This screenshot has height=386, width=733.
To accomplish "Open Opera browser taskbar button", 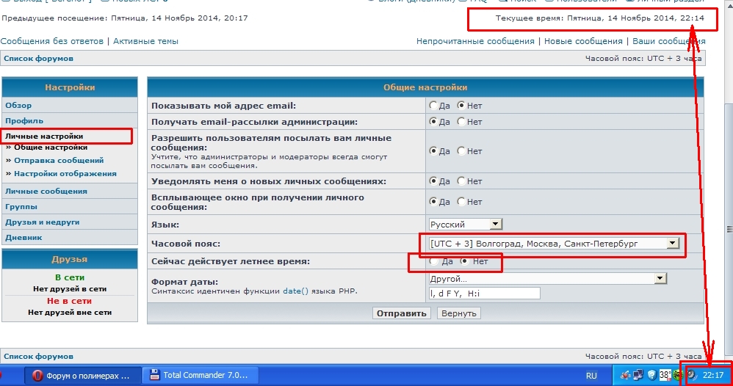I will pos(82,375).
